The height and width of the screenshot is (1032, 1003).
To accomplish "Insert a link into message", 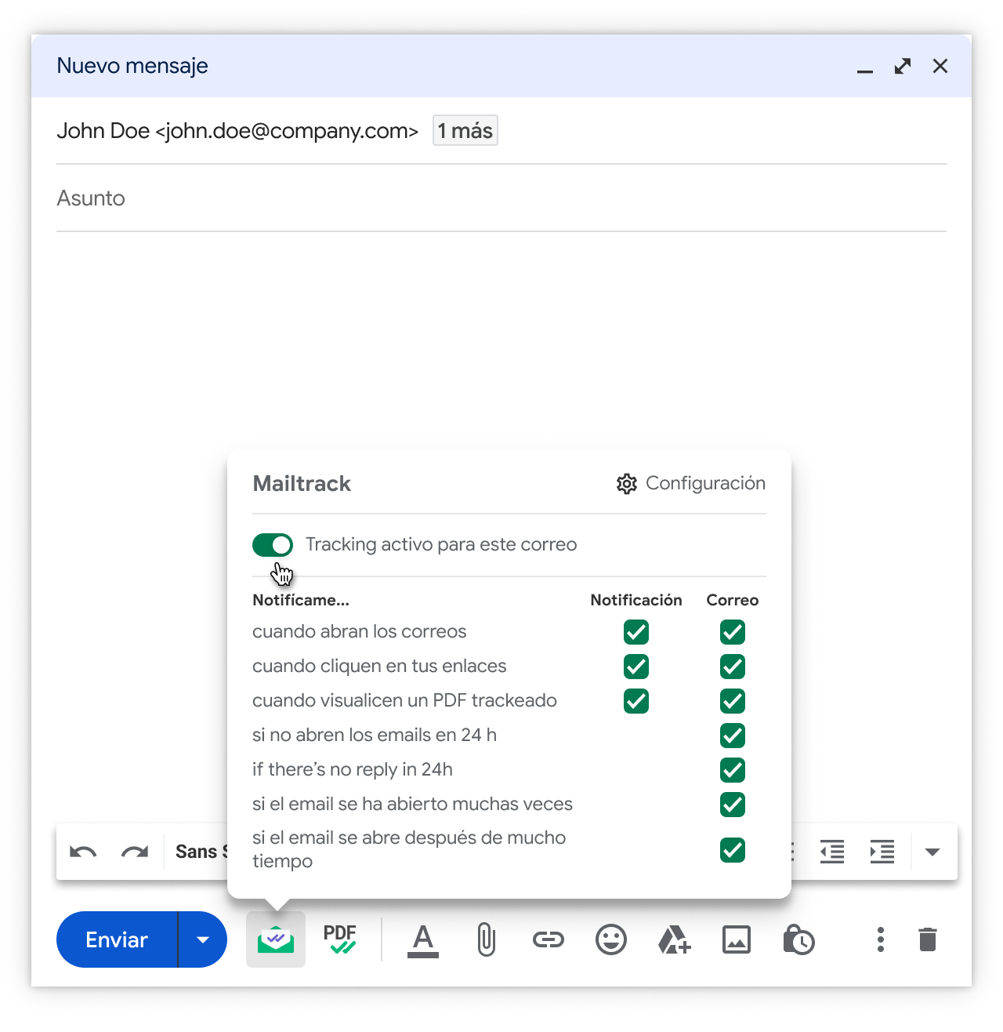I will [549, 939].
